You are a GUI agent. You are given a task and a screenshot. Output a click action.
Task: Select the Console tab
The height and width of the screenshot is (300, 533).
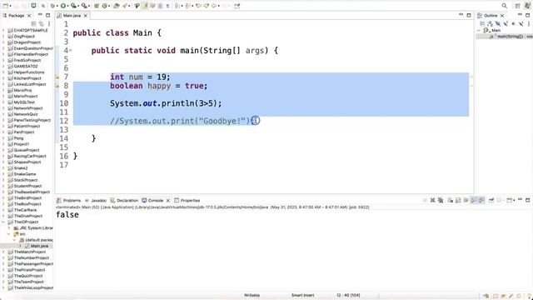point(152,200)
